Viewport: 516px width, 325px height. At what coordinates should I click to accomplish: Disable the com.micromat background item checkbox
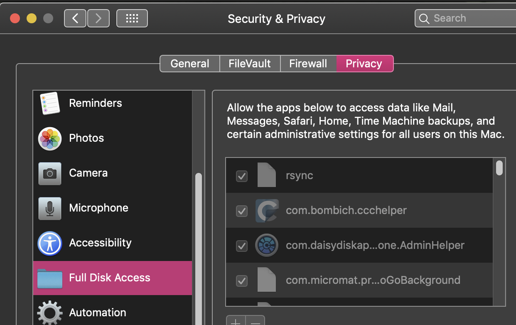point(242,281)
